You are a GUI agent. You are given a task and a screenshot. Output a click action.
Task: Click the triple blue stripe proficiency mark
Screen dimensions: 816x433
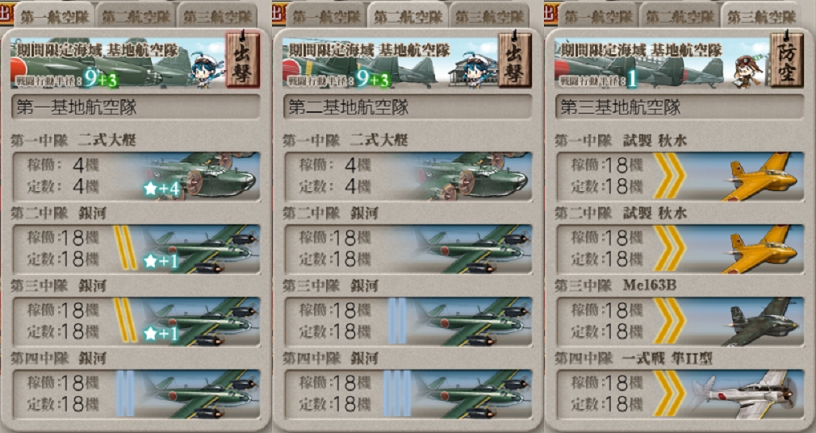coord(395,393)
